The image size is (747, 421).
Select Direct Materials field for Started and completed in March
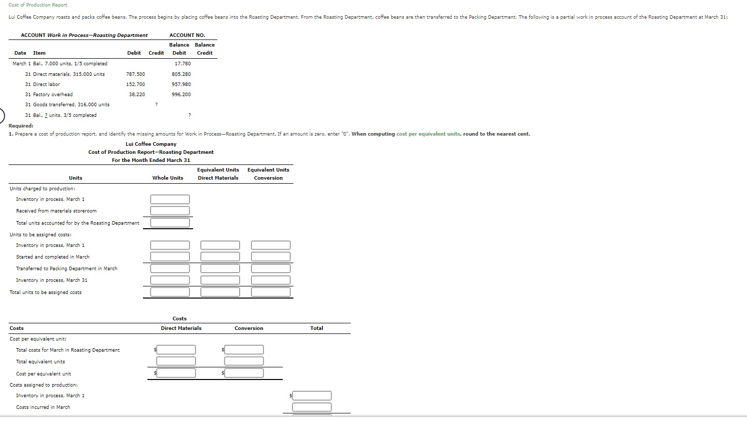pyautogui.click(x=220, y=257)
